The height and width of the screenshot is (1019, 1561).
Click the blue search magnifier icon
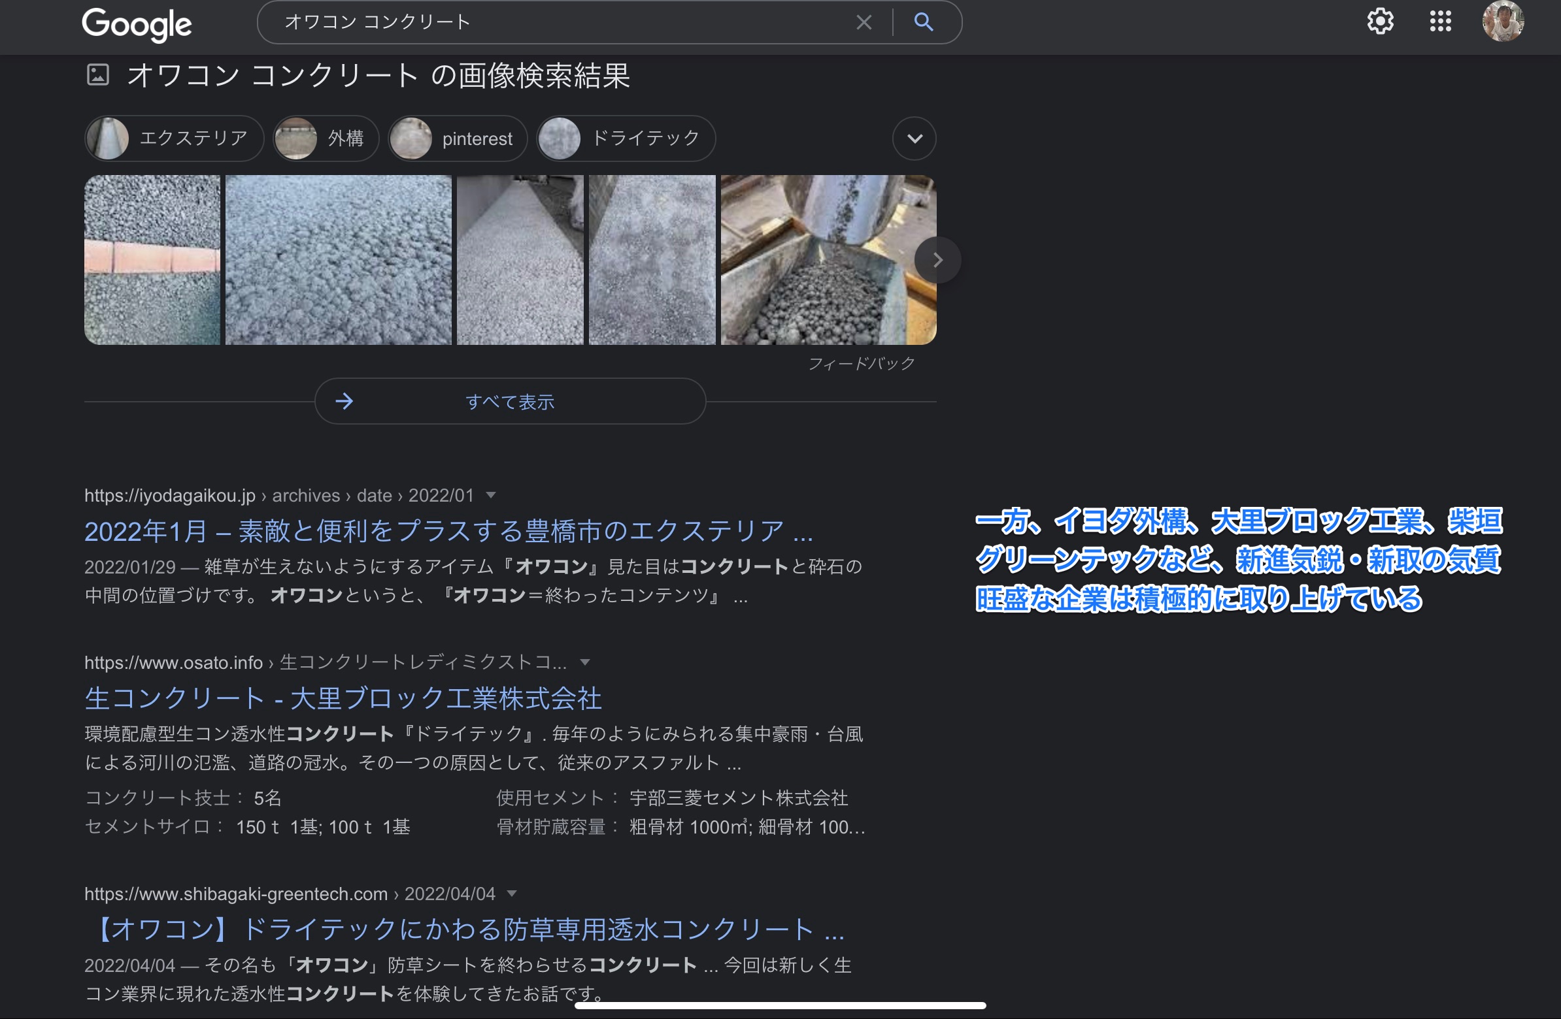(x=924, y=22)
